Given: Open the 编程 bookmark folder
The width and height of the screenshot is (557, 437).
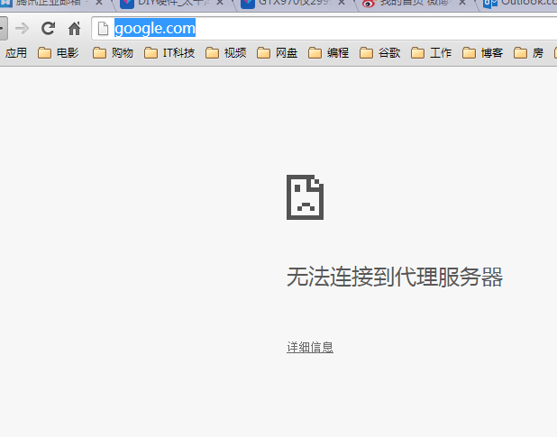Looking at the screenshot, I should coord(329,53).
